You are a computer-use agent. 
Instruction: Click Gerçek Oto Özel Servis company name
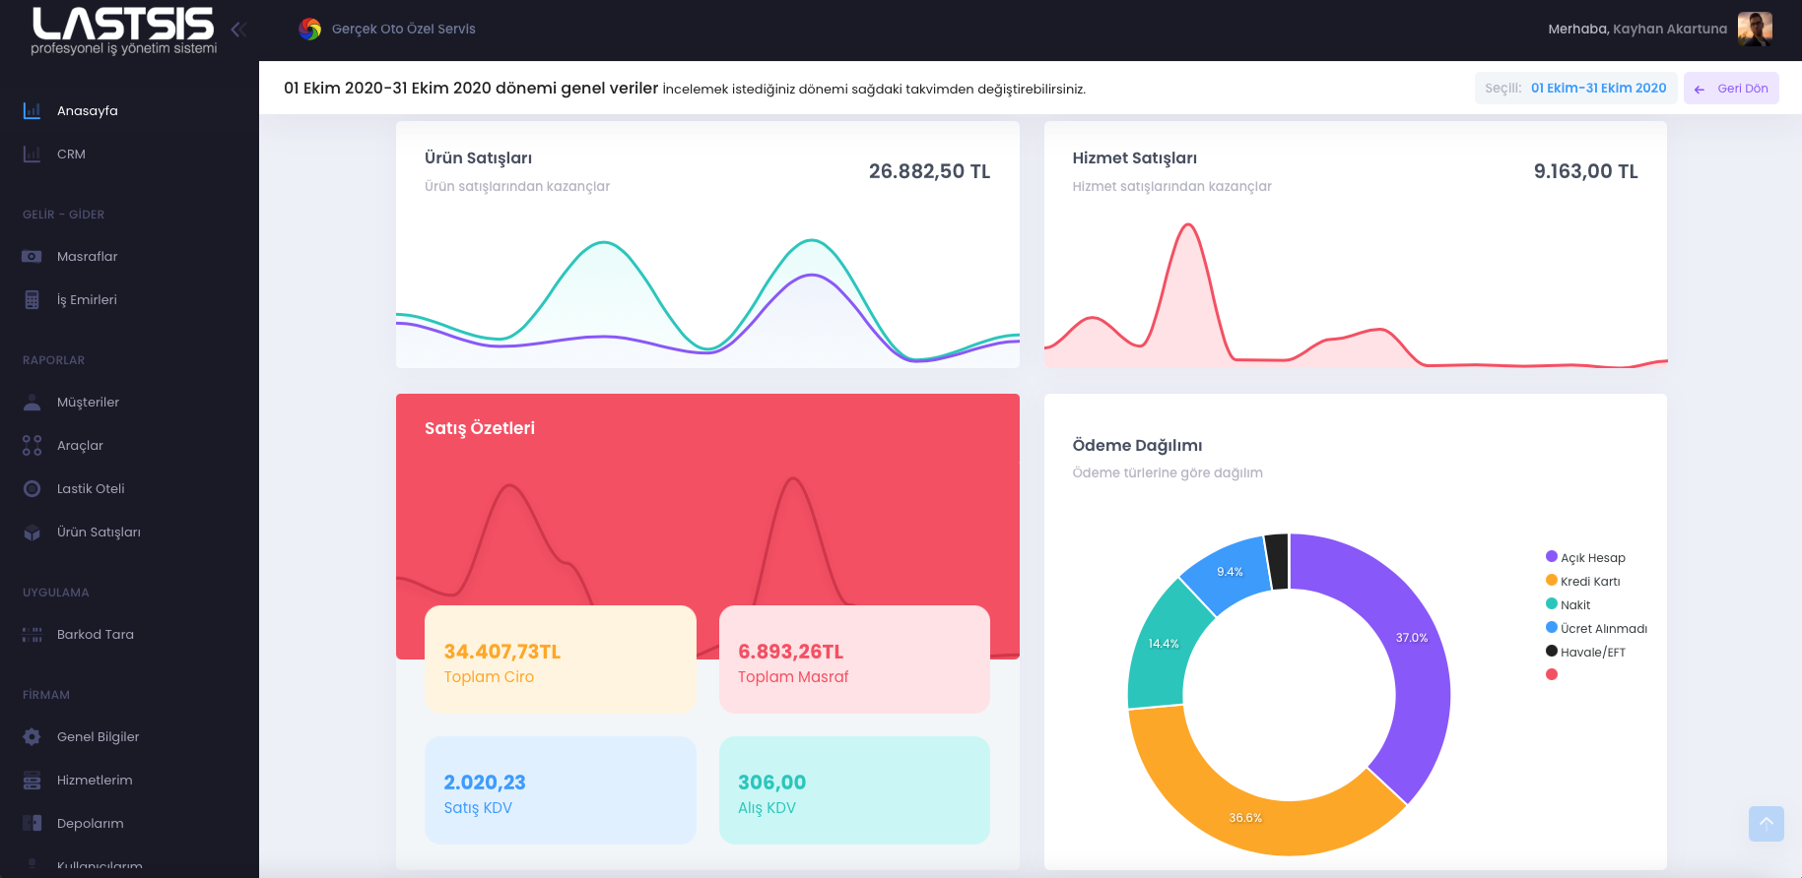[404, 30]
